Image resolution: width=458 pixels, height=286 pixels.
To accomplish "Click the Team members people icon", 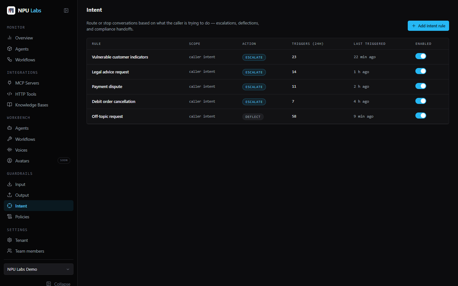I will (10, 251).
